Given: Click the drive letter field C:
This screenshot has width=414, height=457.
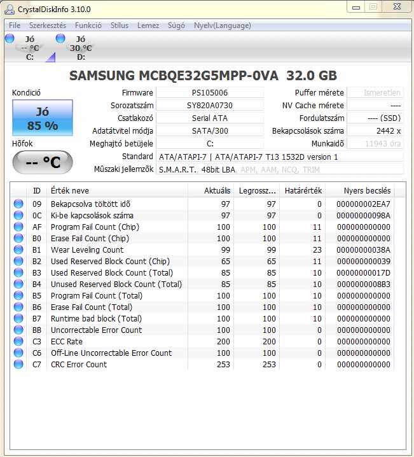Looking at the screenshot, I should (x=210, y=144).
